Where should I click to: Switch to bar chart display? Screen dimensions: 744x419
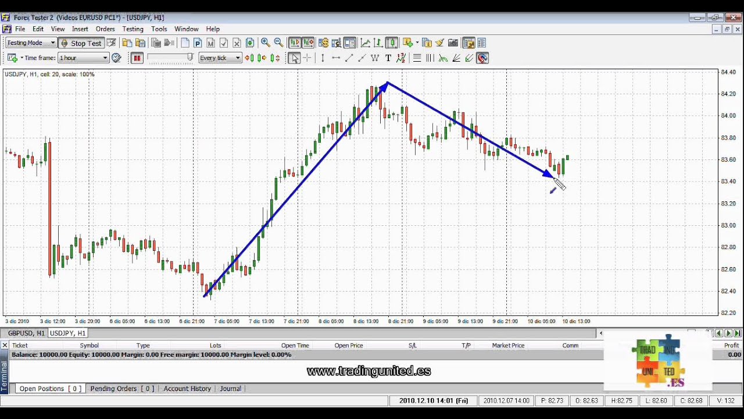(x=378, y=42)
